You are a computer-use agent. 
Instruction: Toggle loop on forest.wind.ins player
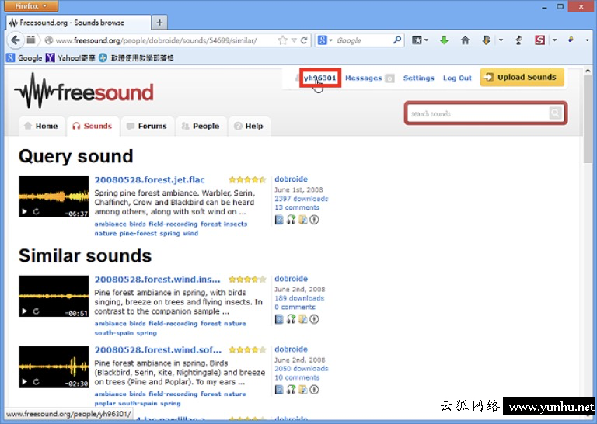36,311
